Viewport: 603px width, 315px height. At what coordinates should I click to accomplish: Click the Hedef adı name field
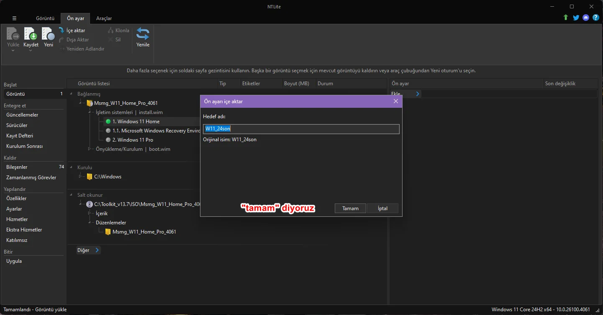(x=301, y=129)
